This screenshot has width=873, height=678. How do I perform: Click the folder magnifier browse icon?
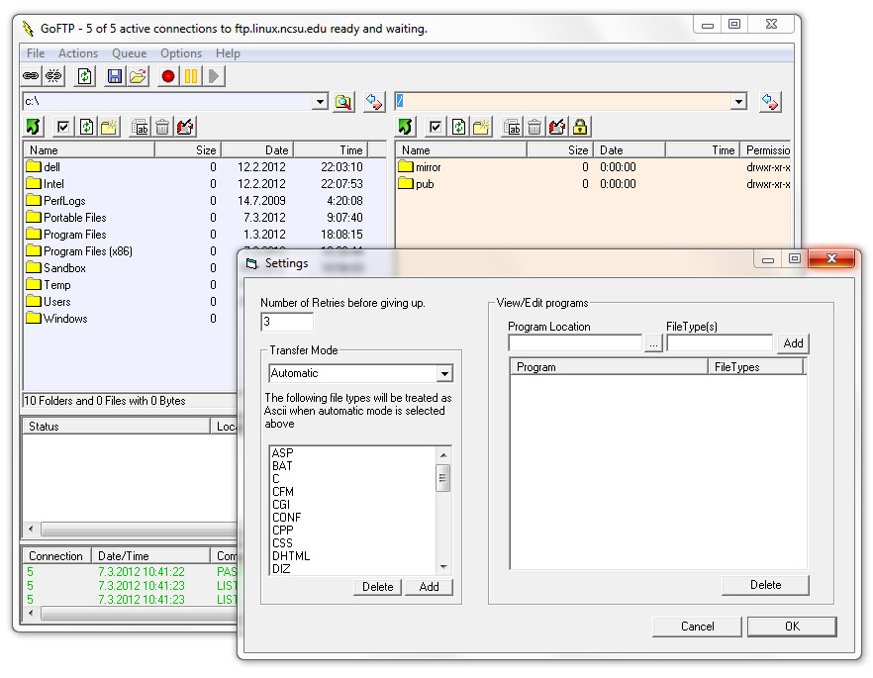click(343, 102)
